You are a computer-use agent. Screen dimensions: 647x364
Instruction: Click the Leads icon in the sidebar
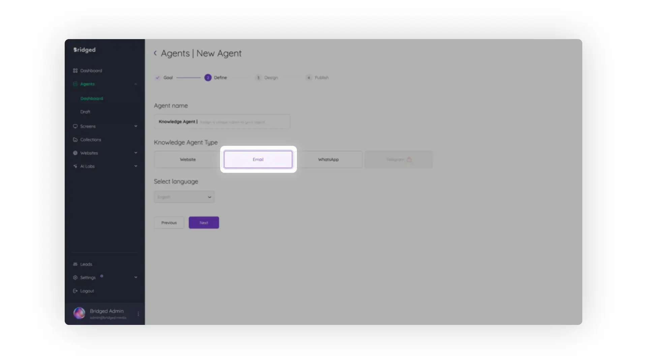(75, 264)
